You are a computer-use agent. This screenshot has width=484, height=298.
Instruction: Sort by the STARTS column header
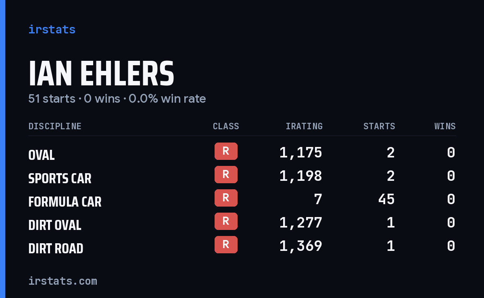coord(379,126)
